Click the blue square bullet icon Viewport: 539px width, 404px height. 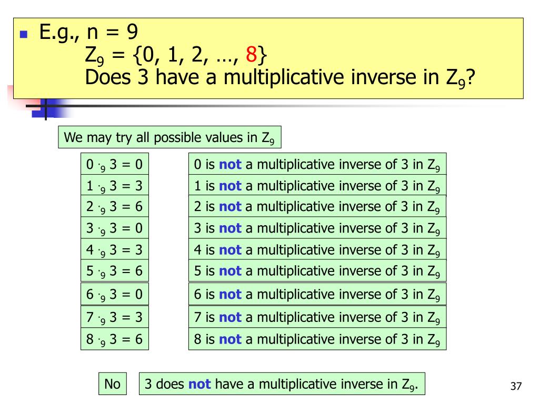click(x=24, y=34)
